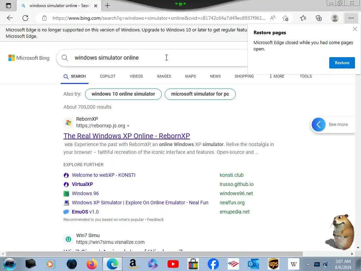Open the VirtualXP link
The width and height of the screenshot is (361, 271).
[82, 184]
